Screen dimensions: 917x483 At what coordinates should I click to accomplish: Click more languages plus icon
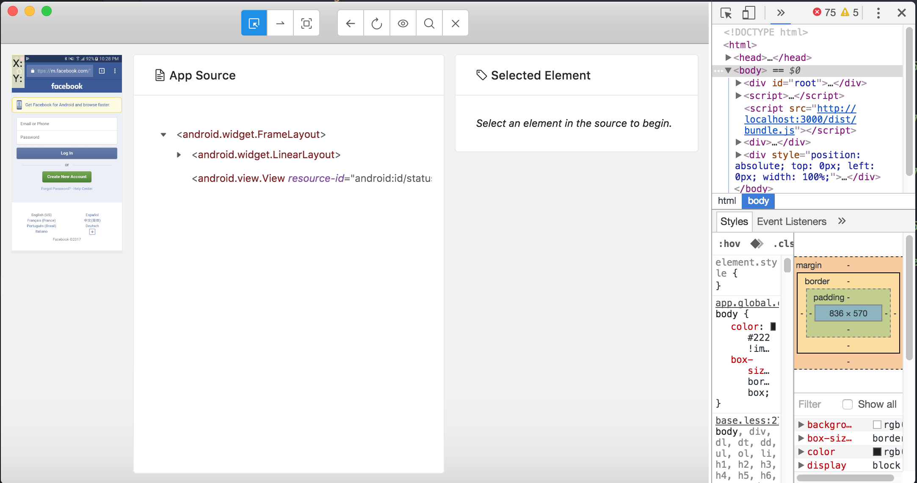click(92, 232)
